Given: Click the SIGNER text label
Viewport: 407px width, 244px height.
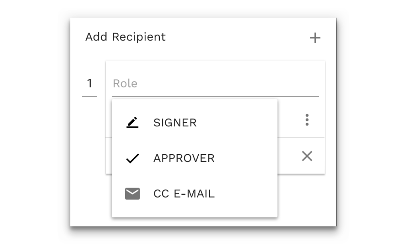Looking at the screenshot, I should pos(175,123).
